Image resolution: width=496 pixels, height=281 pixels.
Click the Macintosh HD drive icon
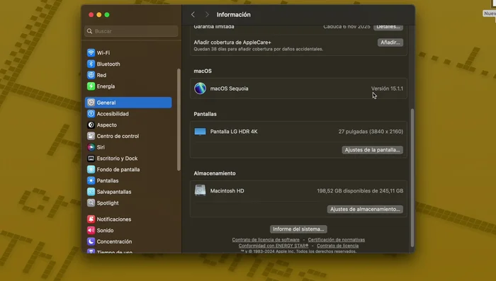[200, 190]
